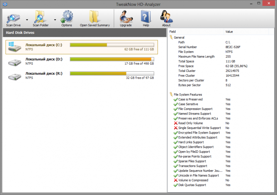The width and height of the screenshot is (277, 195).
Task: Click the Hard Disk Drives header
Action: (x=84, y=32)
